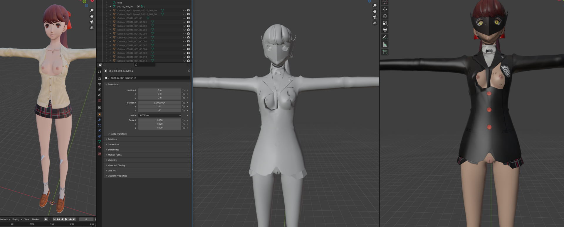564x227 pixels.
Task: Open the timeline Marker menu
Action: click(x=36, y=219)
